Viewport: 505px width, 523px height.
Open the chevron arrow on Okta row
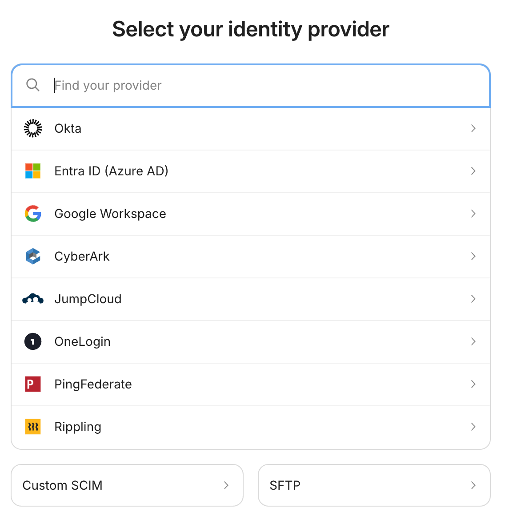pyautogui.click(x=473, y=128)
